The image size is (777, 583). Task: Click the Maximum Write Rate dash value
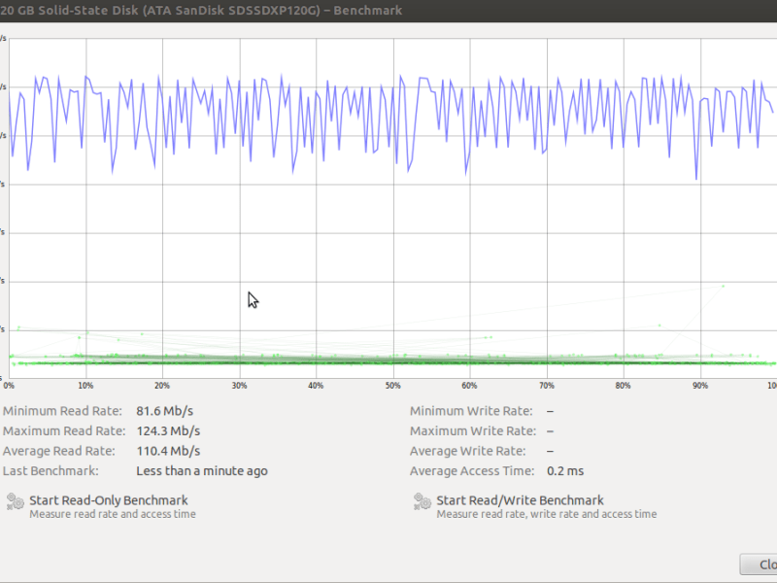(550, 430)
